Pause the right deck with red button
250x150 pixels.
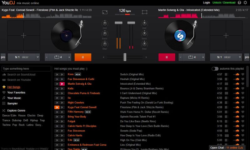coord(167,57)
